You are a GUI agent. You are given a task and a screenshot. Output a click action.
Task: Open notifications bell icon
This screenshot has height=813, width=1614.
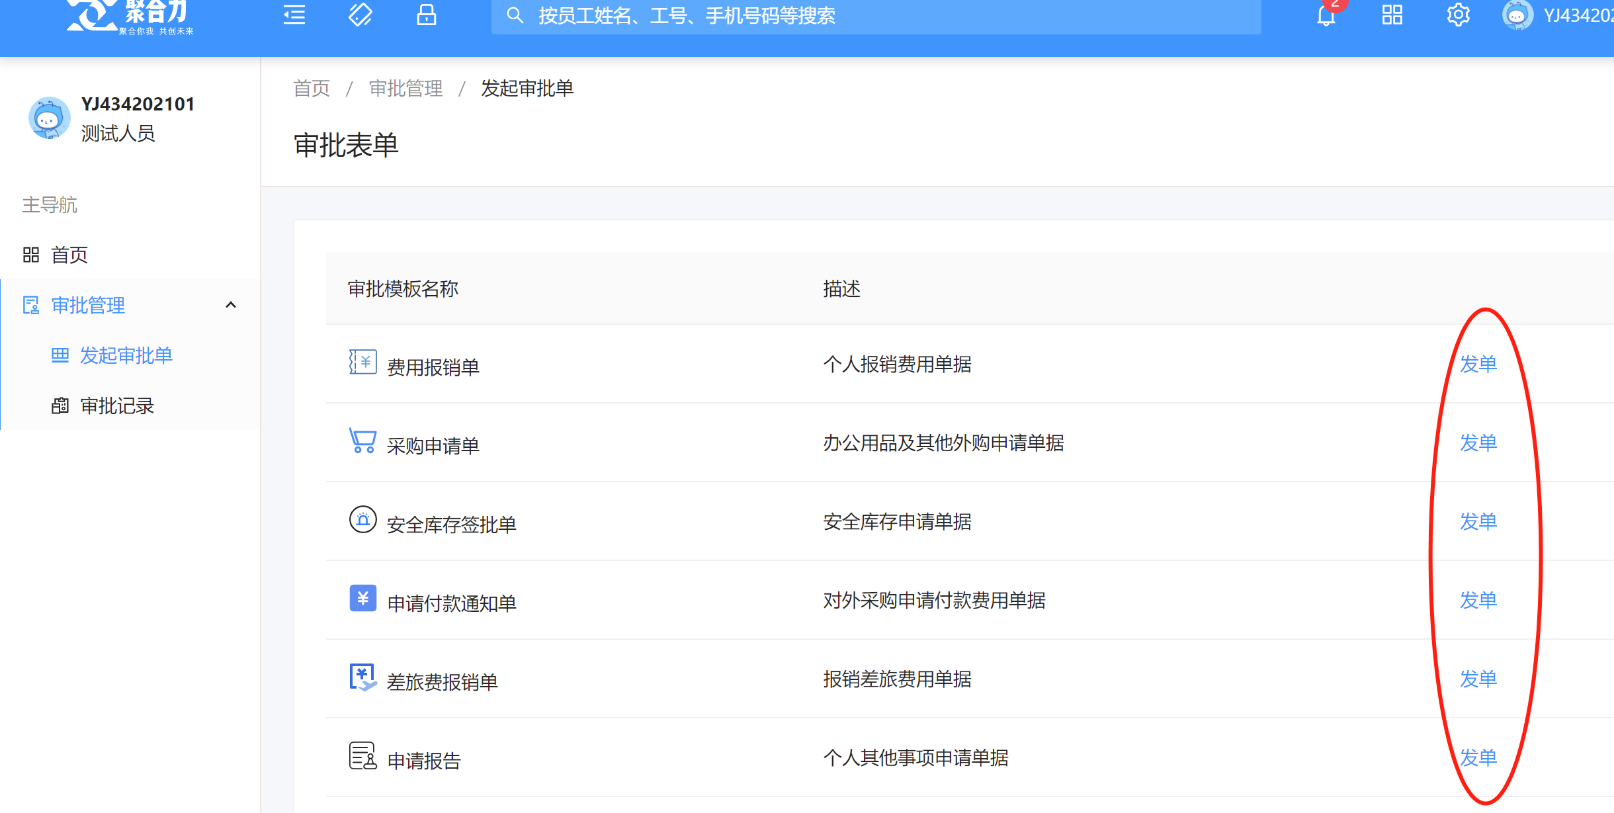point(1326,15)
